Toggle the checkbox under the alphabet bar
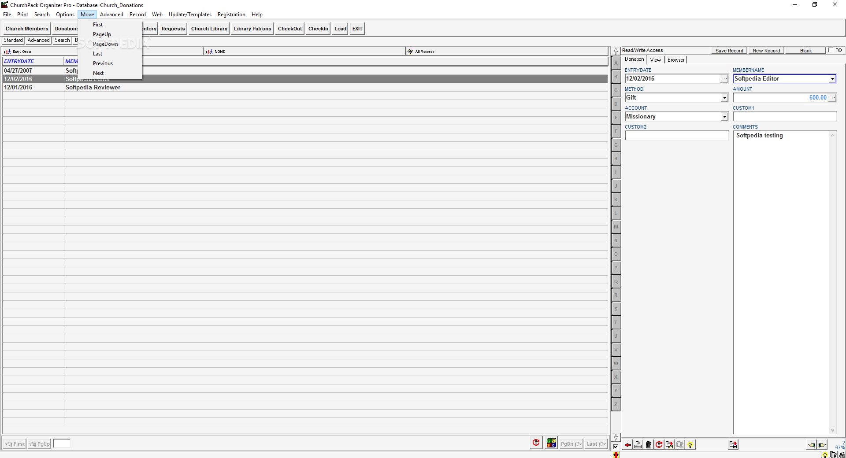 (616, 447)
